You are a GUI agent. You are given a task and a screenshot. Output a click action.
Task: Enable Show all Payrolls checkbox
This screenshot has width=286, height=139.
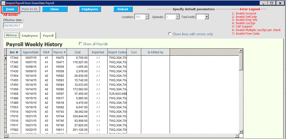80,44
